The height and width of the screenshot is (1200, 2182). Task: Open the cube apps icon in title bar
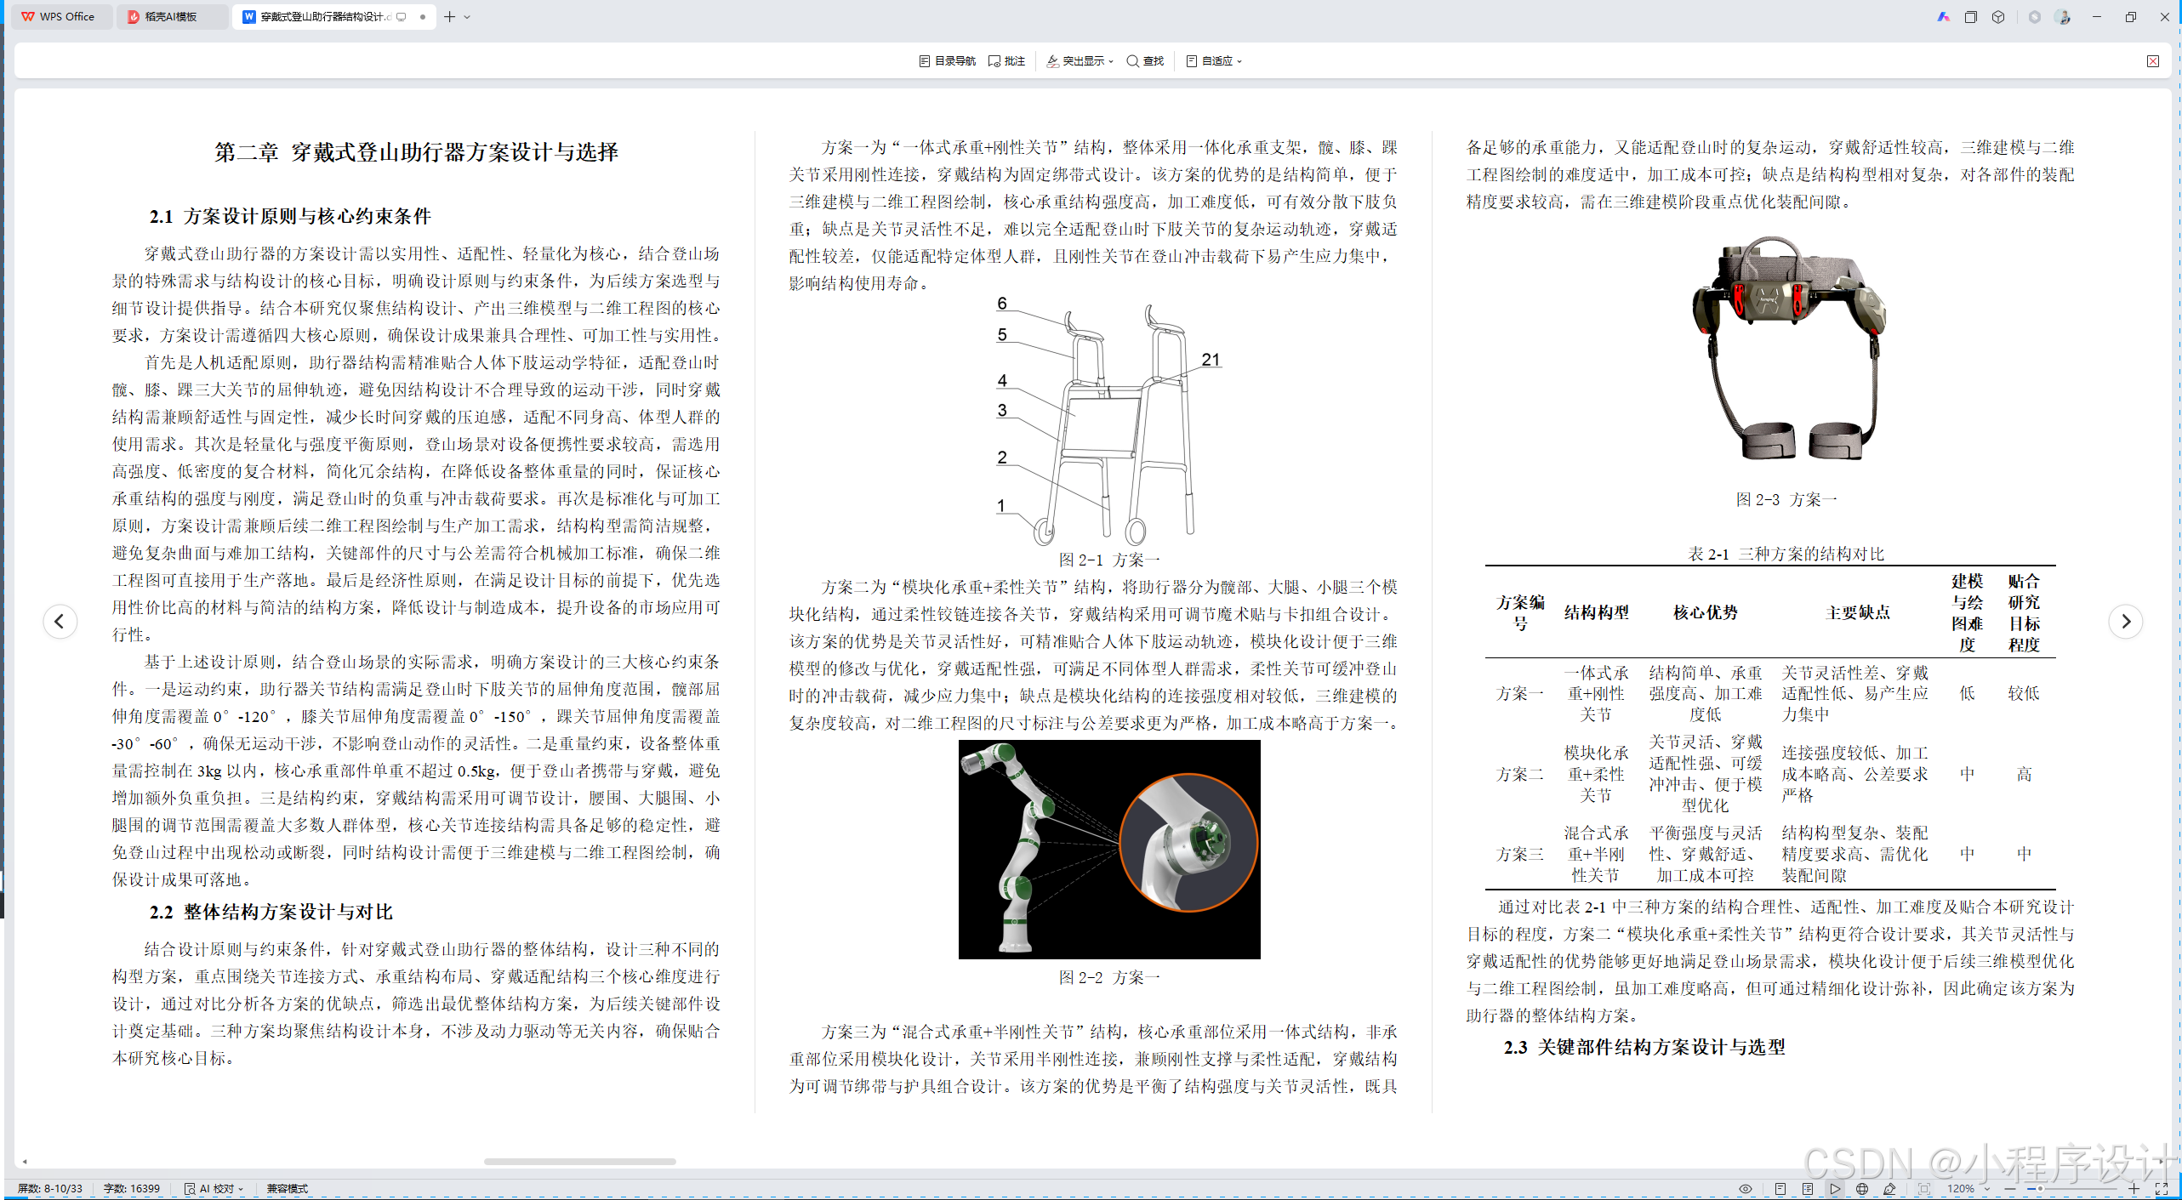tap(1998, 16)
